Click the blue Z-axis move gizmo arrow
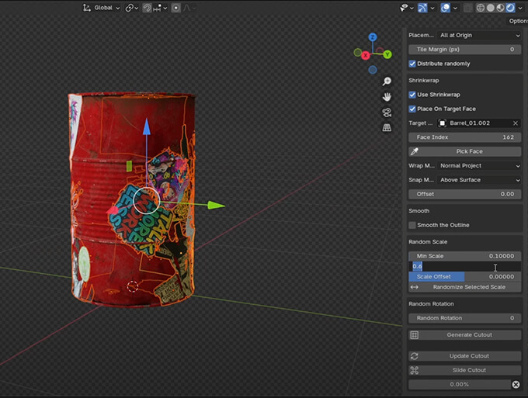The image size is (528, 398). click(147, 126)
